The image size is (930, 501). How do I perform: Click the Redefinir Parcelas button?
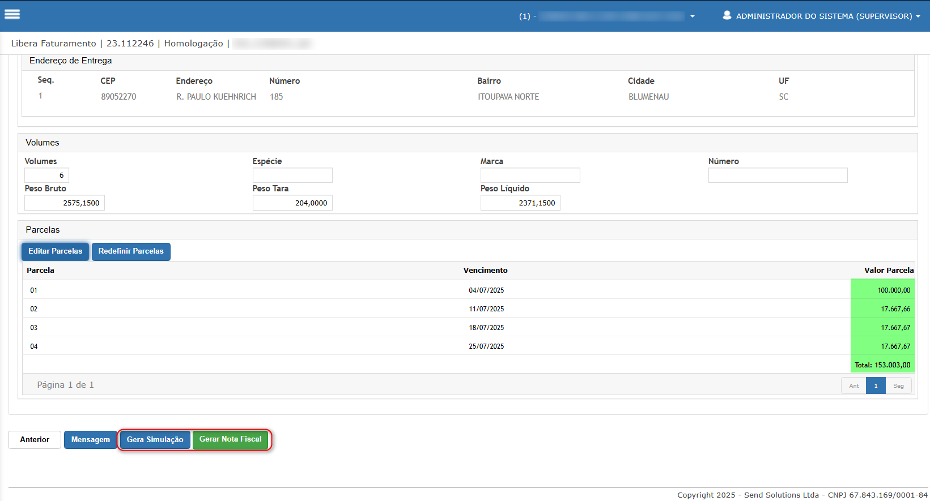pos(131,251)
